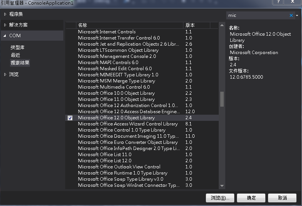Screen dimensions: 302x206
Task: Select Microsoft Office Document Imaging 11.0 row
Action: coord(142,136)
